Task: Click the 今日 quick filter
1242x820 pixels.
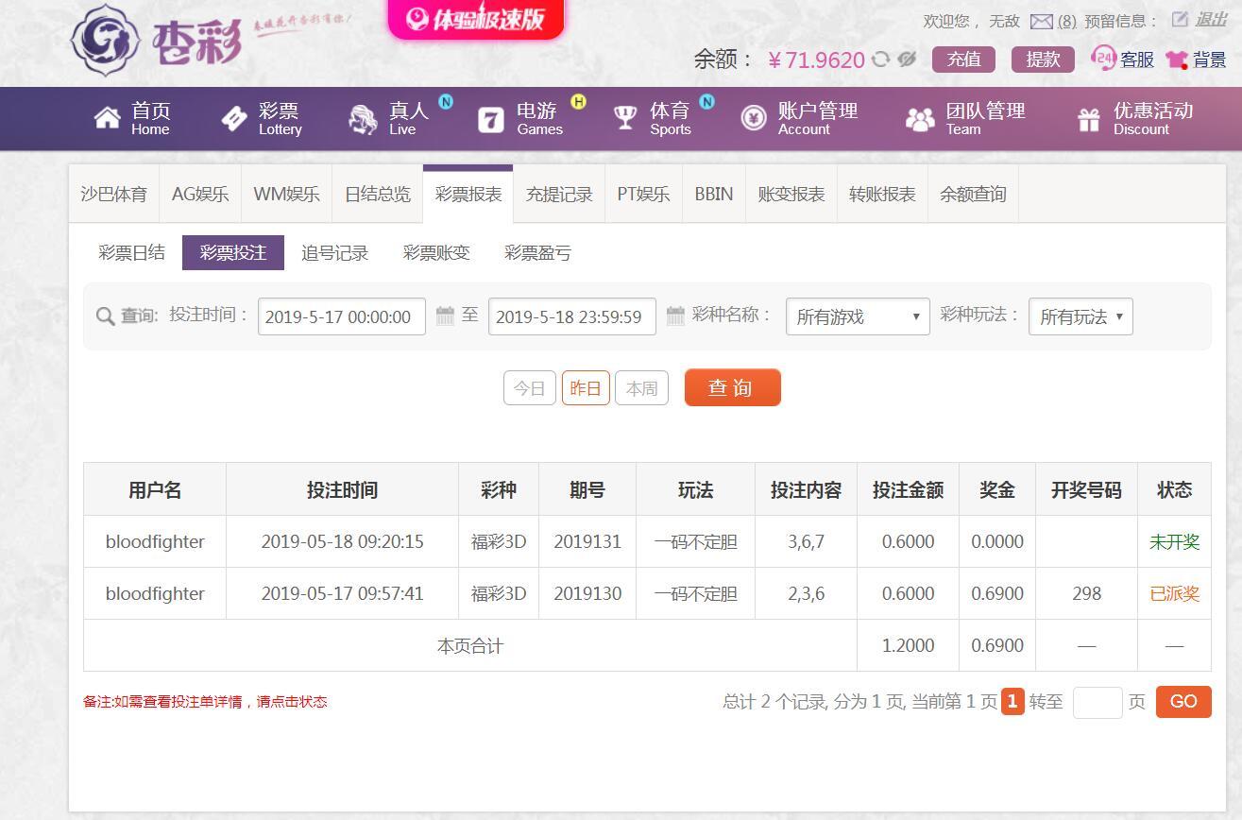Action: click(530, 388)
